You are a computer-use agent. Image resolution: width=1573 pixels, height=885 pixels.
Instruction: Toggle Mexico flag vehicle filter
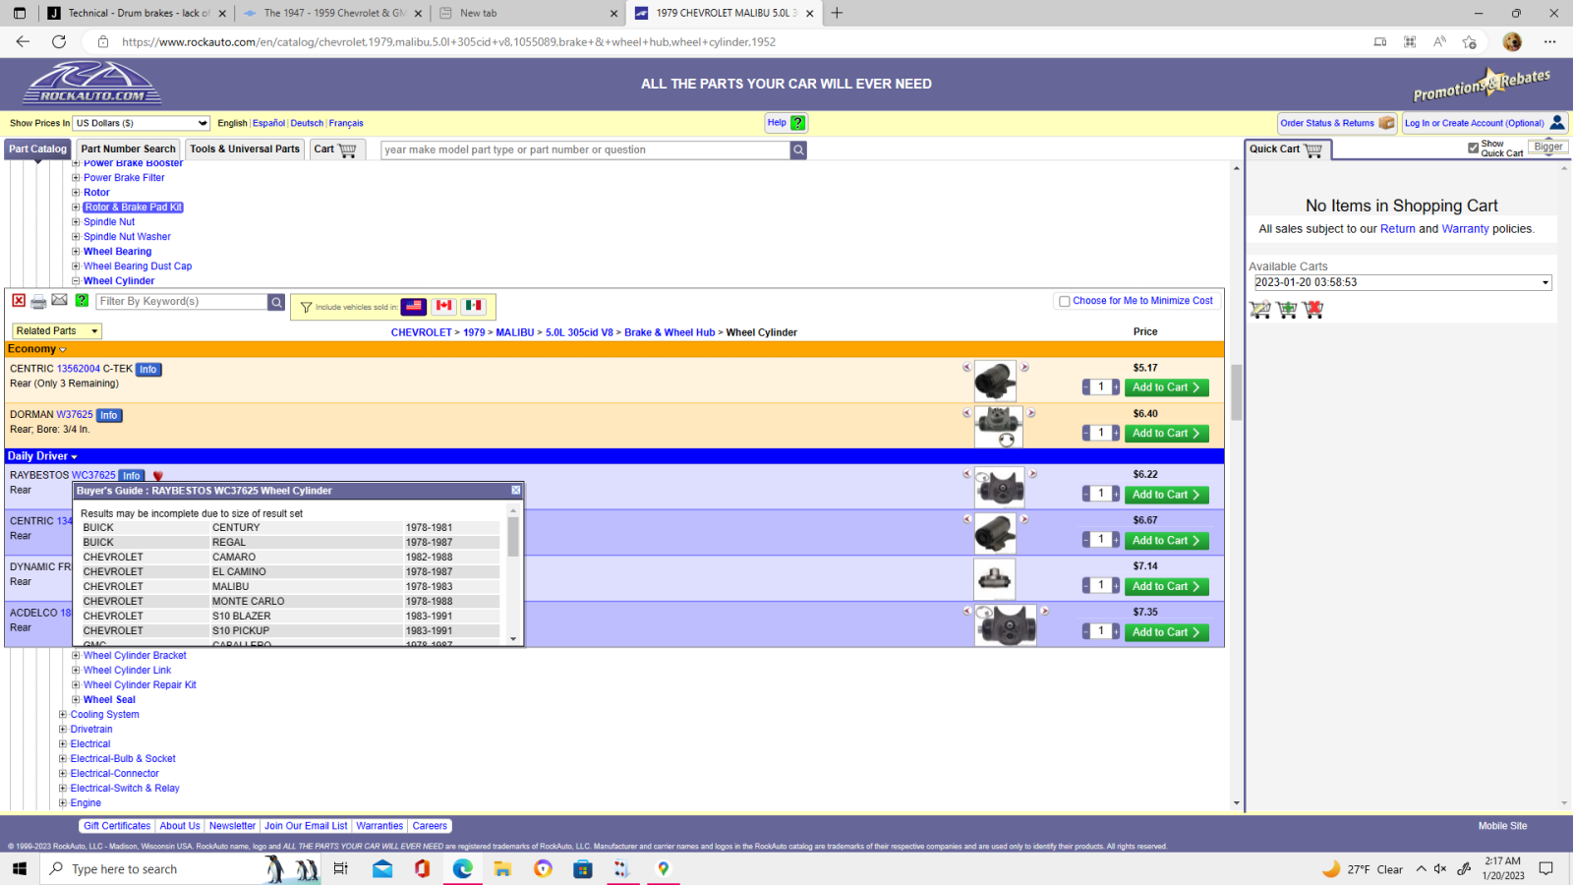[474, 306]
